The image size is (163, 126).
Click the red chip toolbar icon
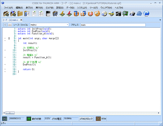(x=69, y=14)
